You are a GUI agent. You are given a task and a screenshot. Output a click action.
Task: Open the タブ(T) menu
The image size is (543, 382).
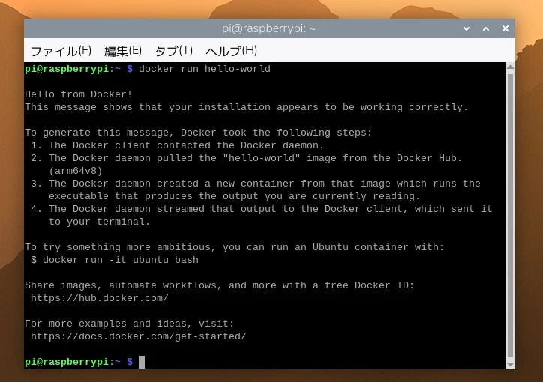pos(173,51)
